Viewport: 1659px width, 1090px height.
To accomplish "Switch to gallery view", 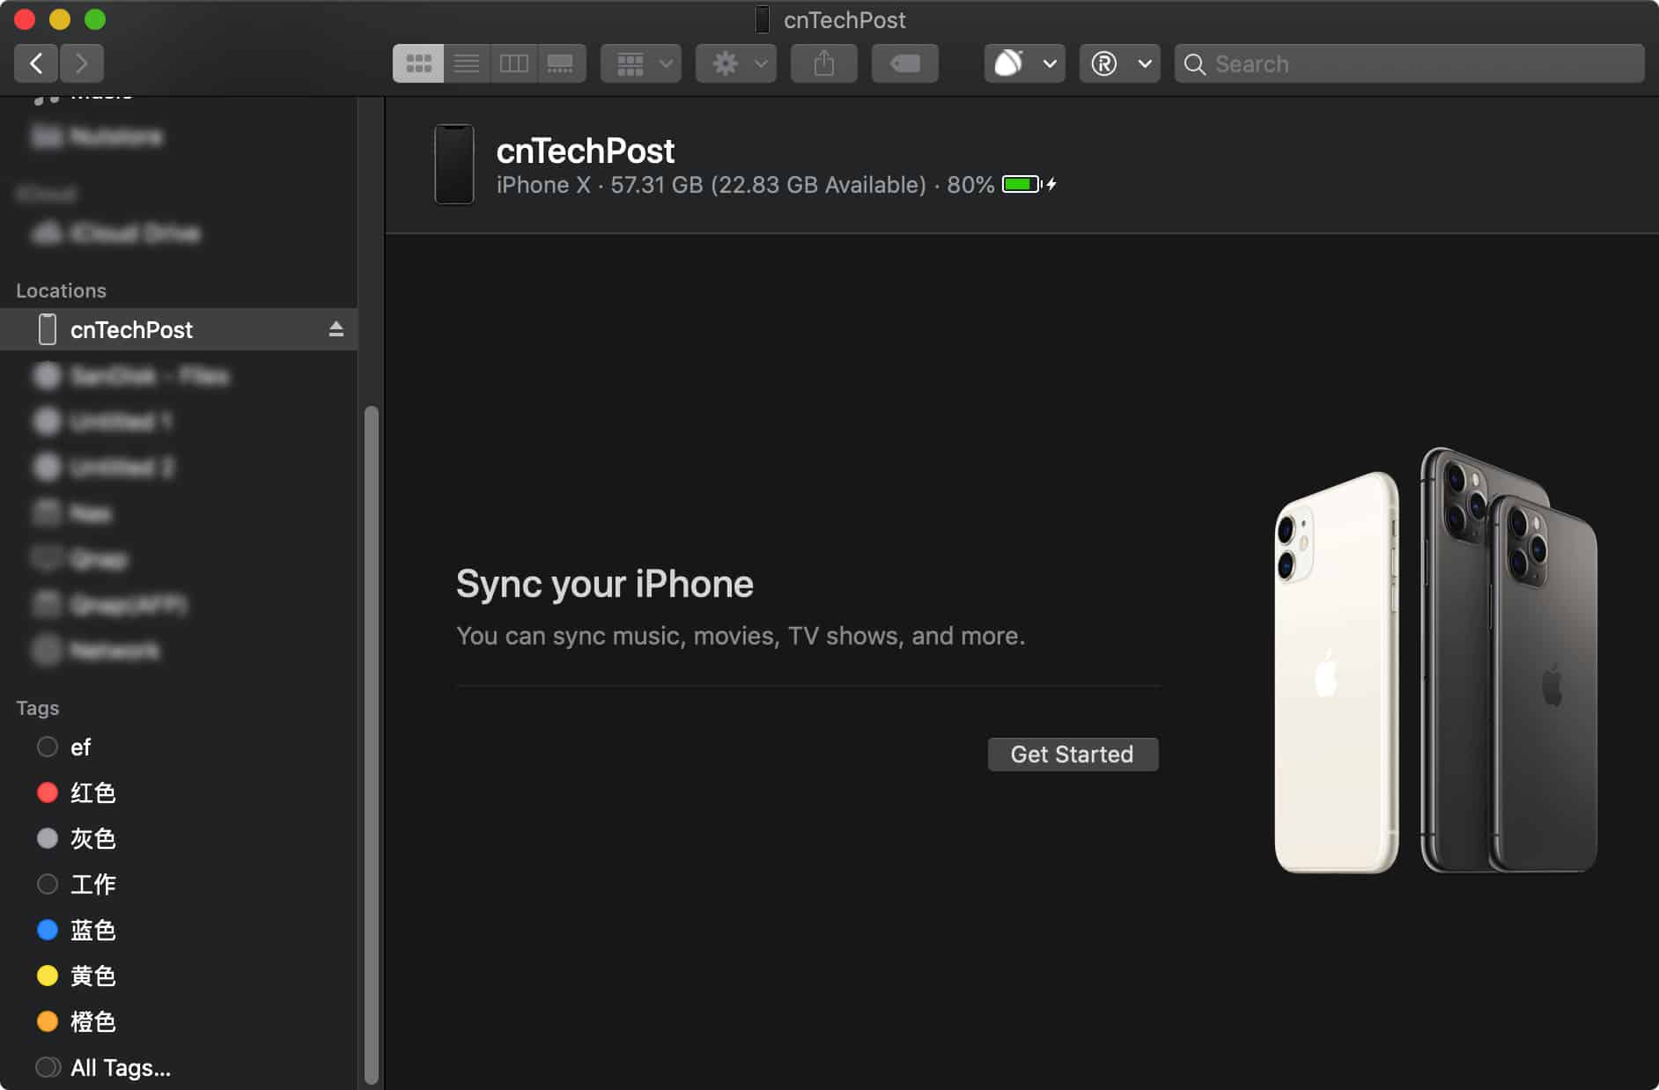I will coord(562,63).
